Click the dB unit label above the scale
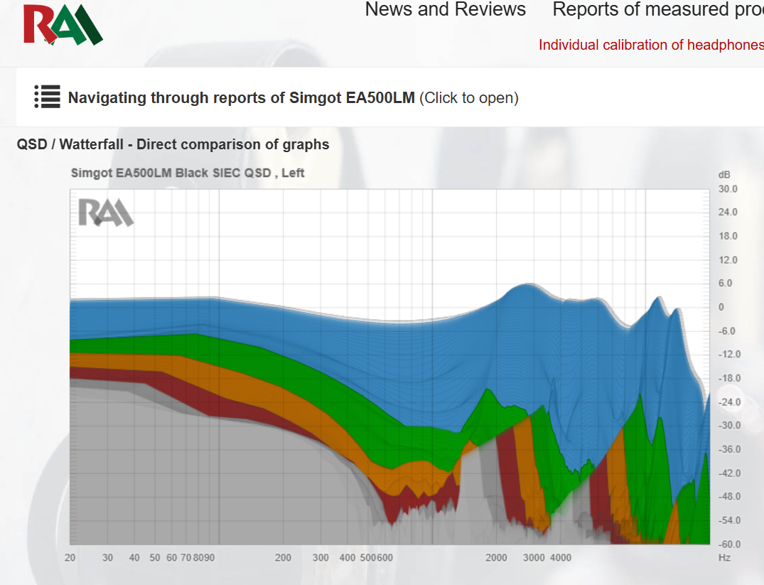 [724, 175]
